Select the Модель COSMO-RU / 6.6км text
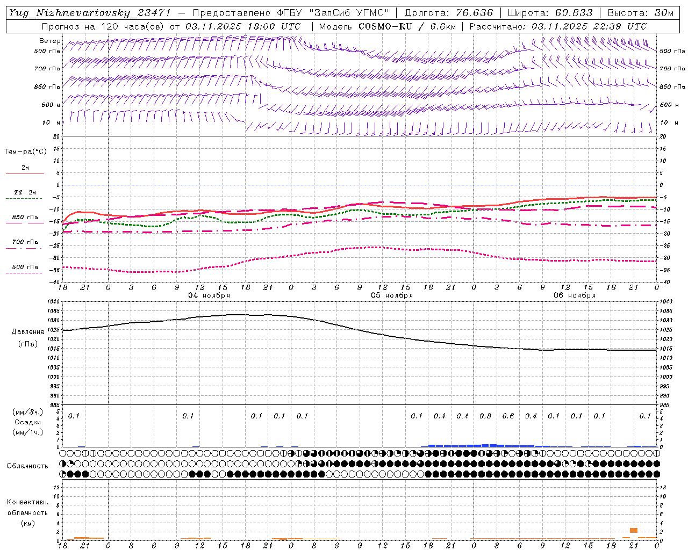 click(x=387, y=26)
